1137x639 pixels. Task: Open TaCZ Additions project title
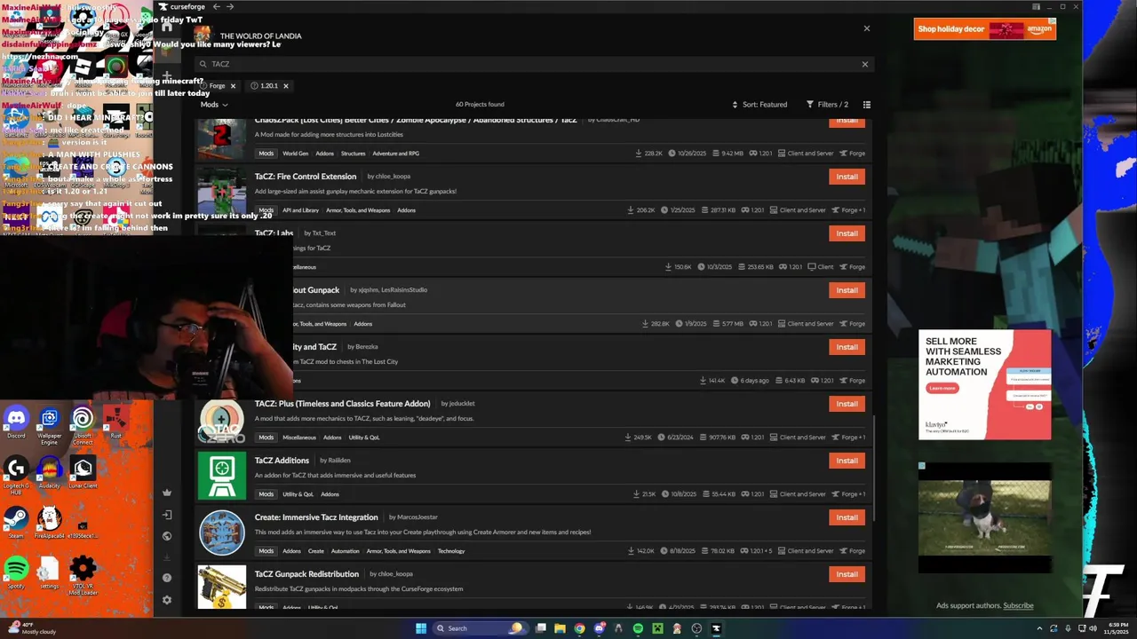tap(282, 461)
